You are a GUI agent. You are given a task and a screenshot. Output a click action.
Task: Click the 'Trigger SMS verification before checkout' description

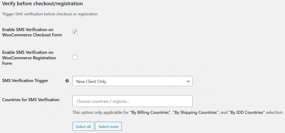(x=50, y=14)
